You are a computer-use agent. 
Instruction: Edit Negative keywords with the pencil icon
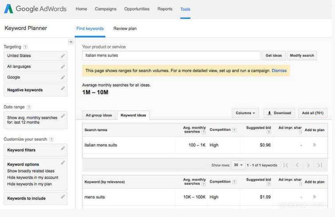click(63, 88)
